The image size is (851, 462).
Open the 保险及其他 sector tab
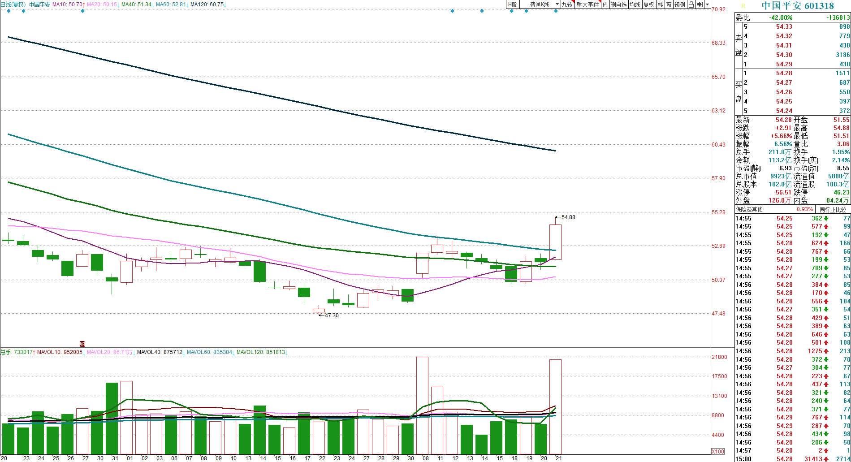coord(749,209)
